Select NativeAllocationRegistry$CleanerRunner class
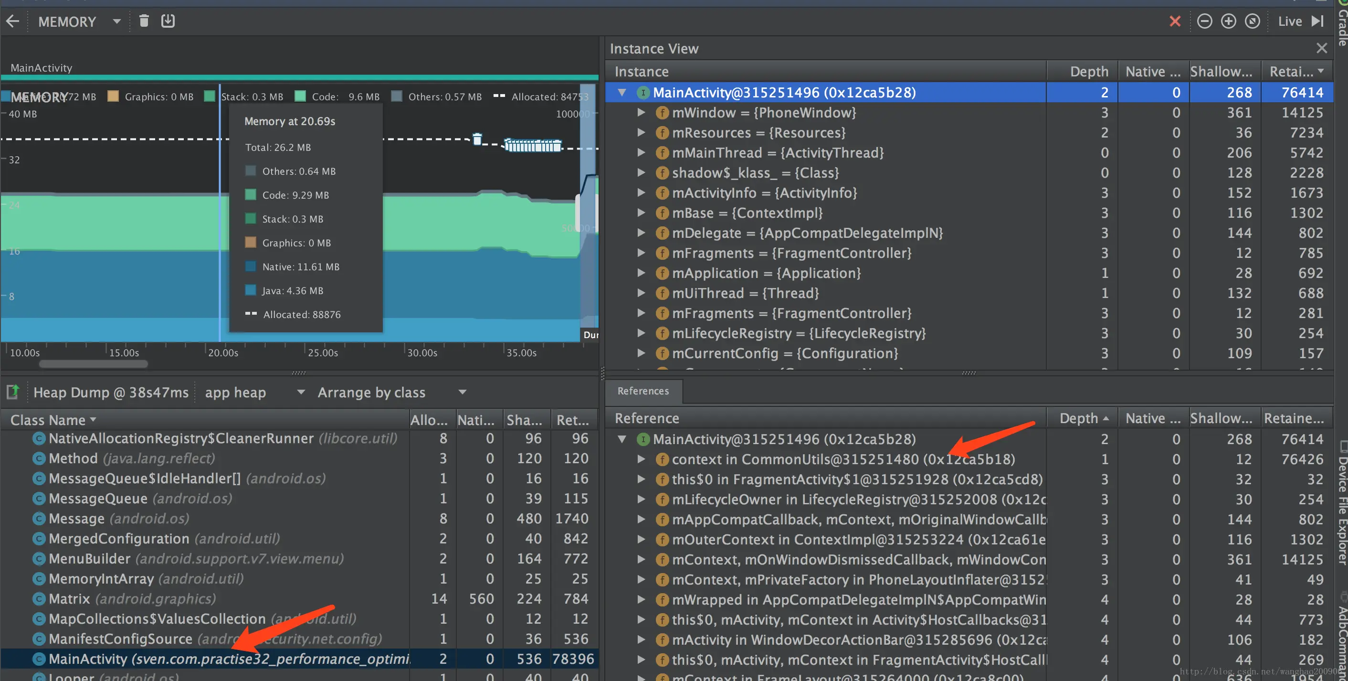Viewport: 1348px width, 681px height. tap(299, 438)
